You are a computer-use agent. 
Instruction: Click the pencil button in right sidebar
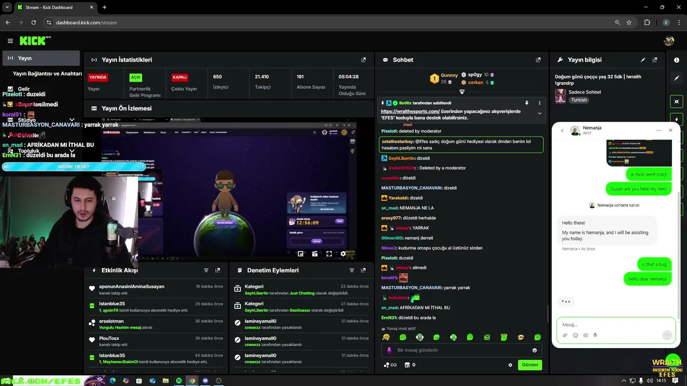point(676,78)
